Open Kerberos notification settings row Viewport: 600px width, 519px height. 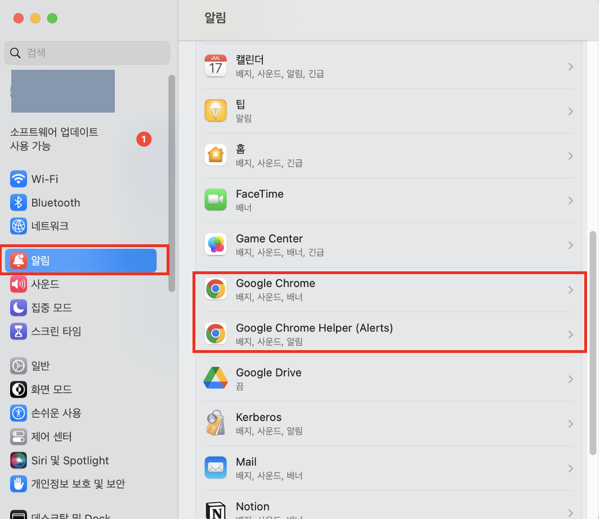[388, 424]
